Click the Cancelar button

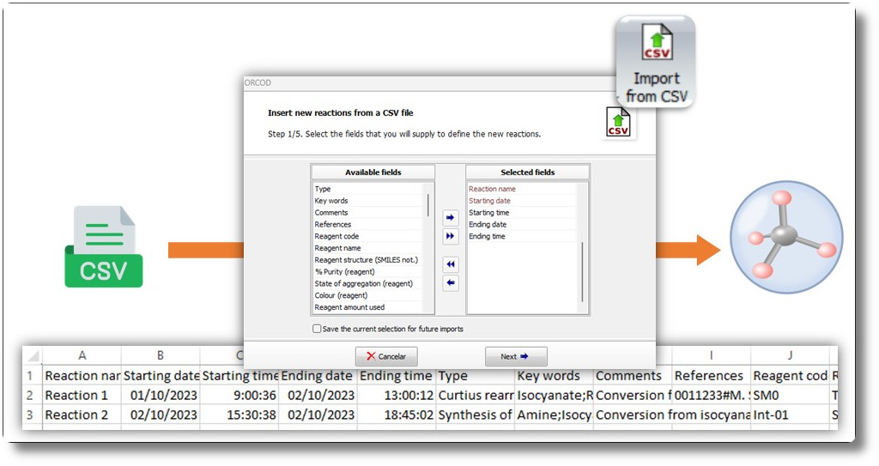tap(386, 356)
